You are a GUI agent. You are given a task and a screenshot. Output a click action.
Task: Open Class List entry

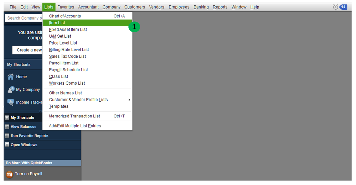coord(87,76)
